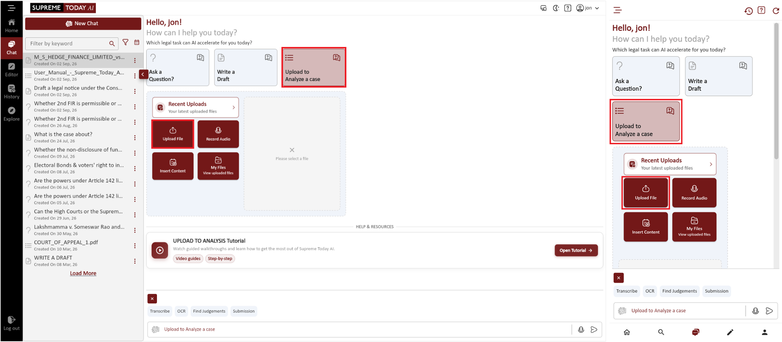The image size is (782, 342).
Task: Click microphone icon in main chat input
Action: pos(581,329)
